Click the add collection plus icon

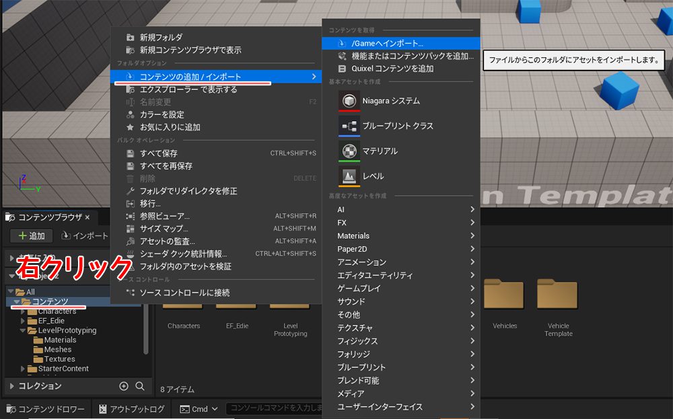[x=124, y=386]
